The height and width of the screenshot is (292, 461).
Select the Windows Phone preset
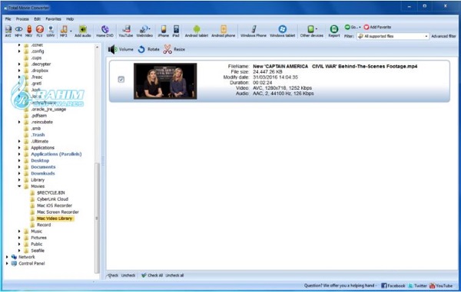254,31
